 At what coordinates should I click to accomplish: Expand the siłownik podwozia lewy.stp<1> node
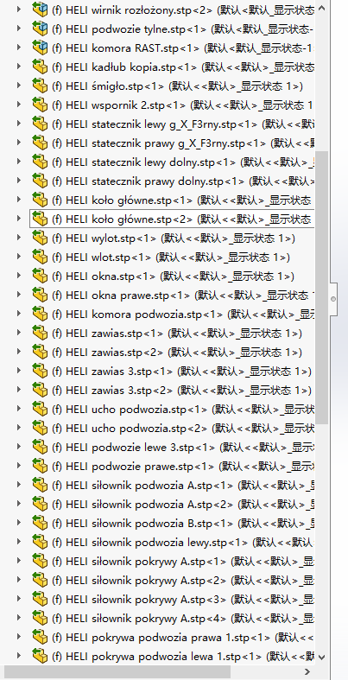[x=19, y=542]
